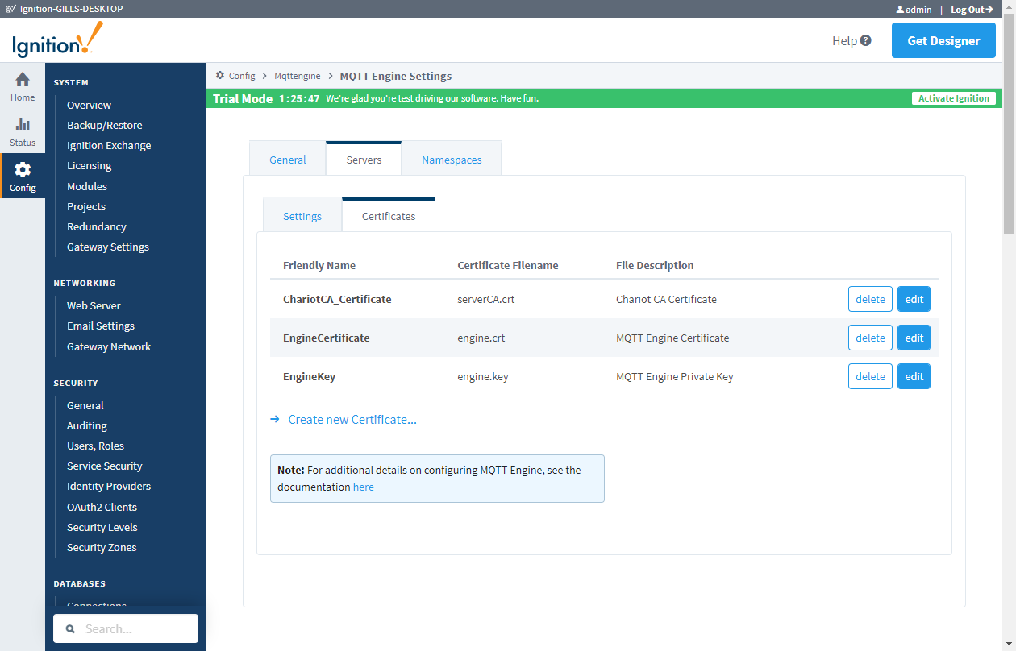Open Security Levels page
The width and height of the screenshot is (1016, 651).
(x=102, y=527)
